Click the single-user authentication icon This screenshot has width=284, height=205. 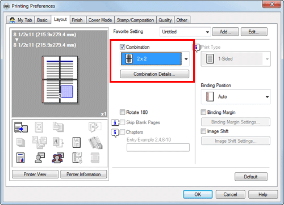click(x=40, y=157)
